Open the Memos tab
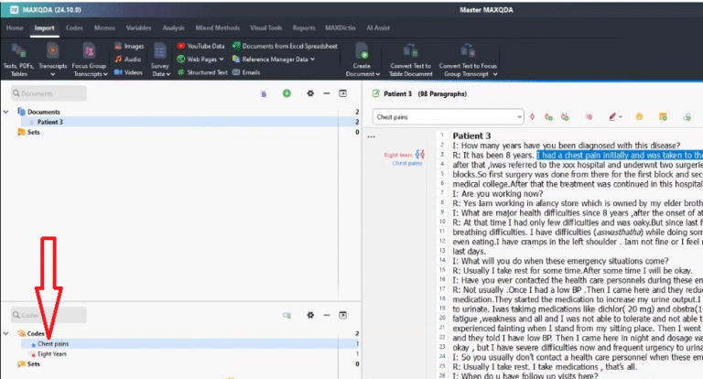This screenshot has height=379, width=703. (104, 27)
